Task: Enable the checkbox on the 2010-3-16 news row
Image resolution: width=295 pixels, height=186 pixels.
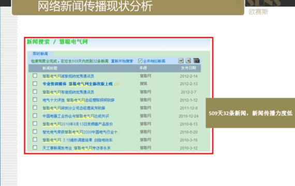Action: point(35,139)
